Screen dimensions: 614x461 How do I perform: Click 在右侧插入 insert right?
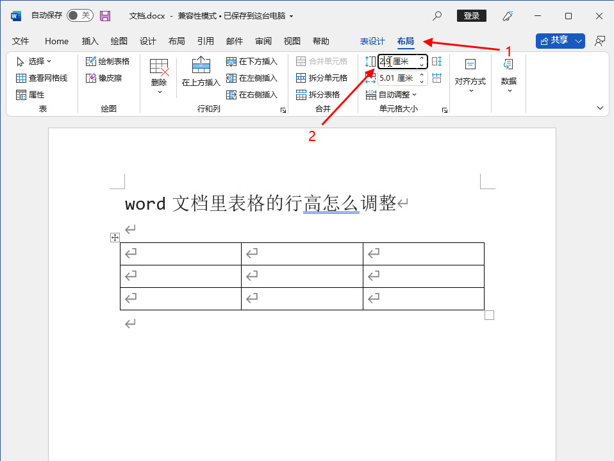[252, 95]
